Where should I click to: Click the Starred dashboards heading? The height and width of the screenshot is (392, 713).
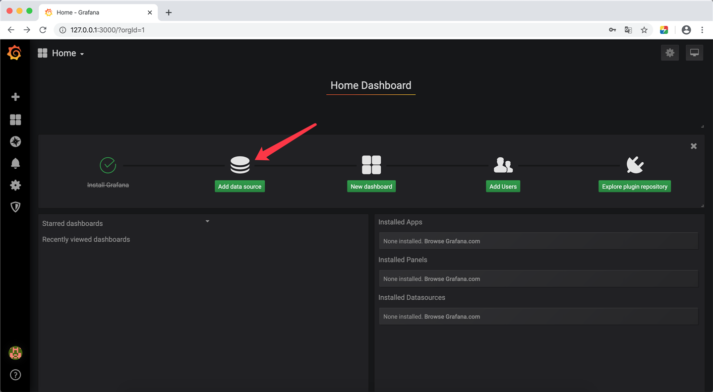pyautogui.click(x=72, y=223)
